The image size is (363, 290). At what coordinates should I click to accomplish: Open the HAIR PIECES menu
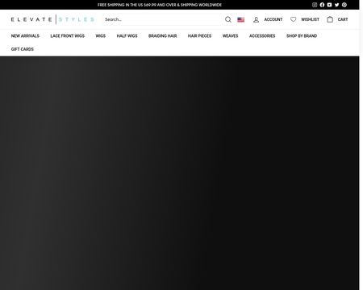[x=199, y=36]
